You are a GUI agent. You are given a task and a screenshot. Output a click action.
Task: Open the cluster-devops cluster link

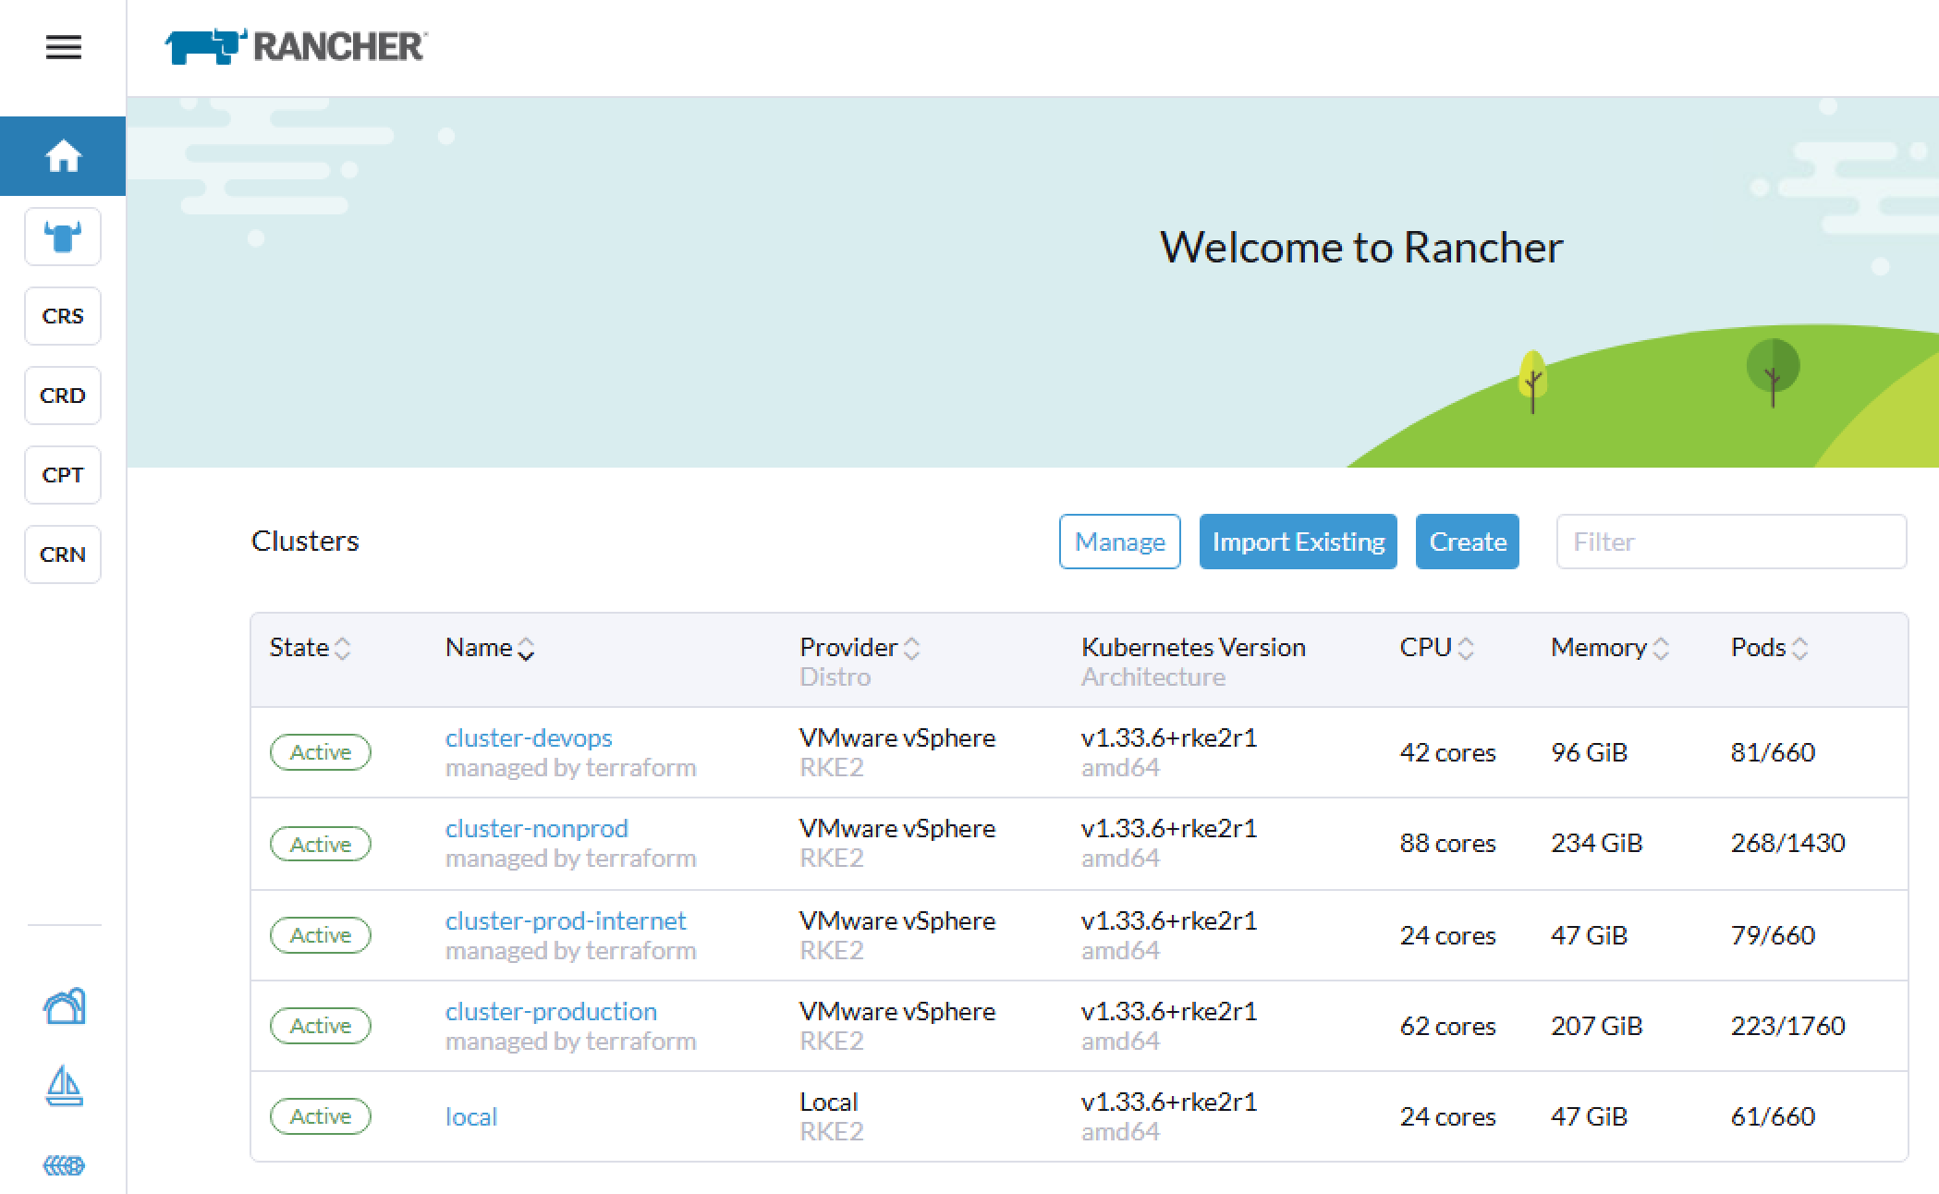tap(528, 737)
